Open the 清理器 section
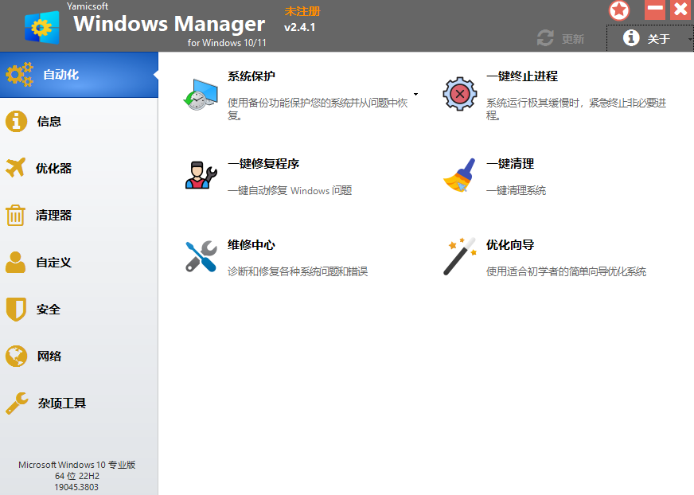Image resolution: width=694 pixels, height=495 pixels. click(80, 215)
